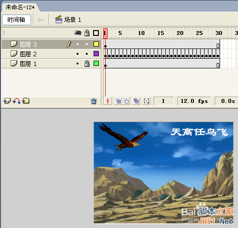Enable edit multiple frames

pyautogui.click(x=136, y=101)
